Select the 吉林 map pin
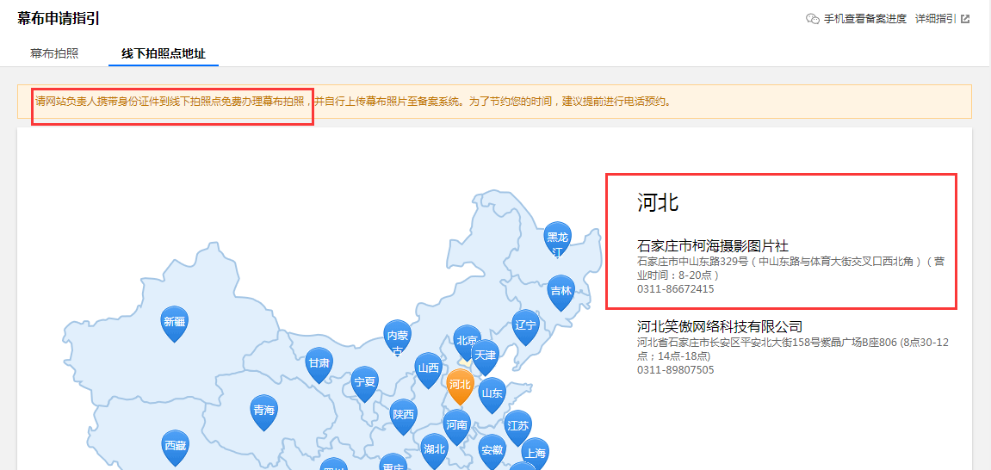 (x=561, y=292)
